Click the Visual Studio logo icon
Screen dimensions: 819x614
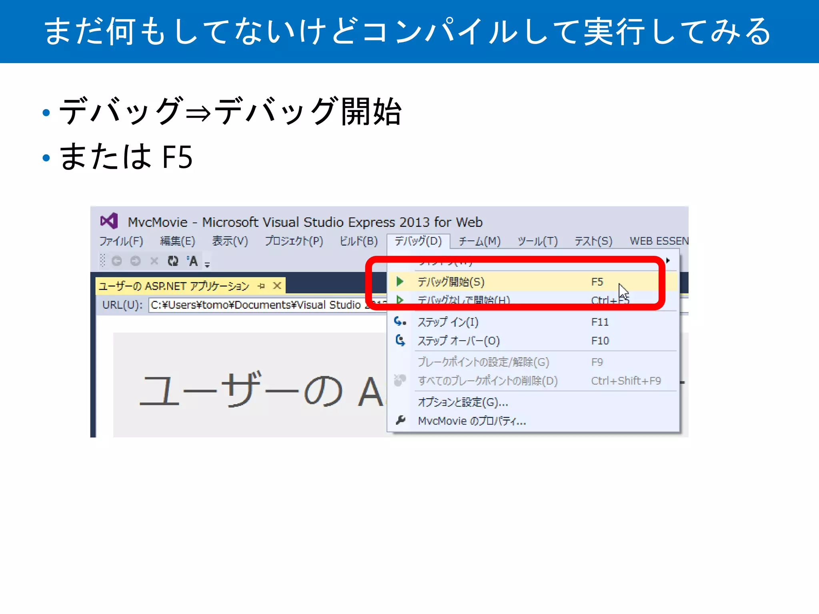coord(109,221)
